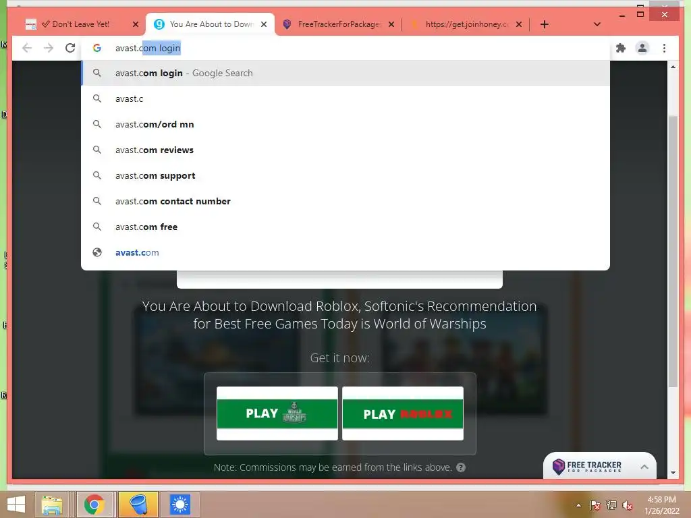Show hidden system tray icons
This screenshot has width=691, height=518.
point(578,505)
